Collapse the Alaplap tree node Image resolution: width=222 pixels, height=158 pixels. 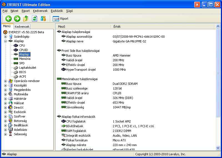(x=5, y=41)
